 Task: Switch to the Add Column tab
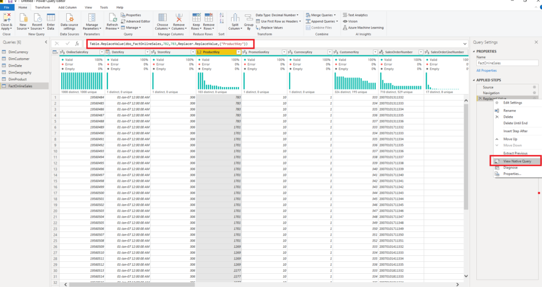click(67, 7)
